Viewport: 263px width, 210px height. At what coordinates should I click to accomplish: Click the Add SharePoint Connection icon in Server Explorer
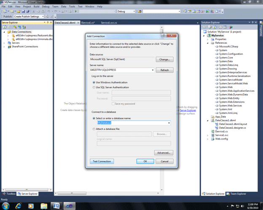click(24, 27)
